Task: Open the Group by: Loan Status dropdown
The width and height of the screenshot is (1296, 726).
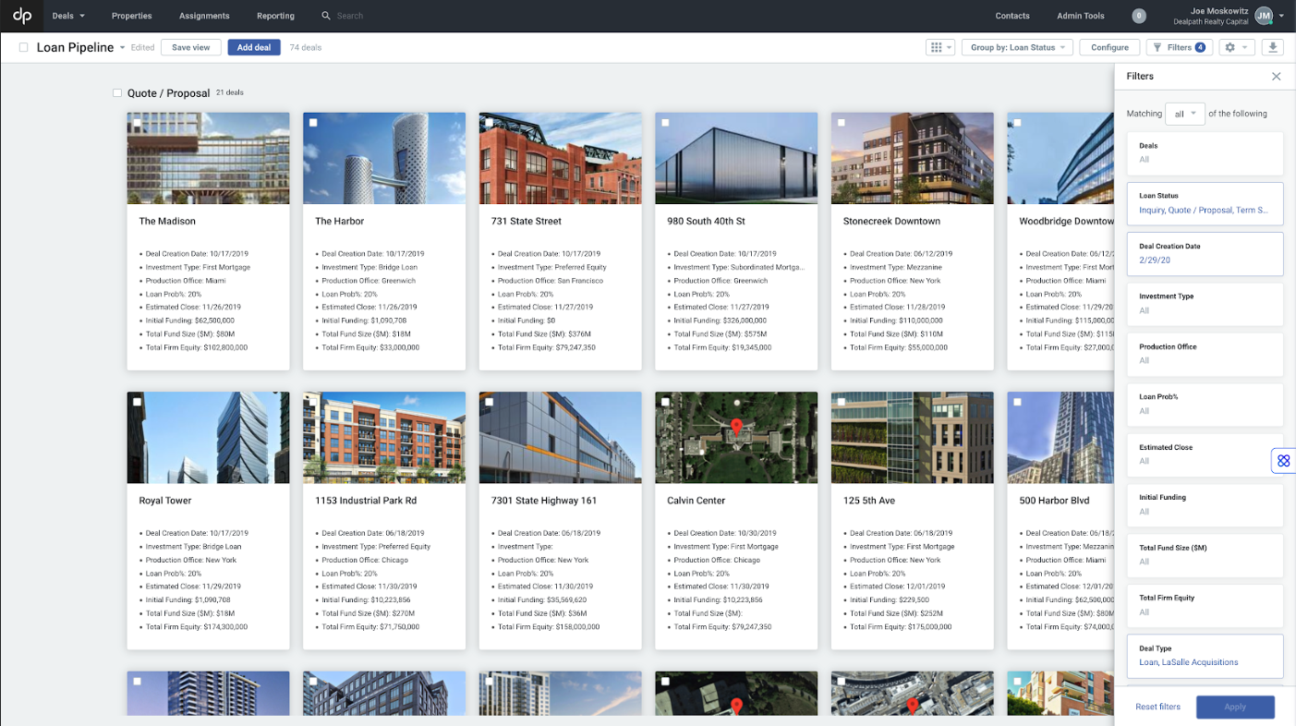Action: click(1017, 47)
